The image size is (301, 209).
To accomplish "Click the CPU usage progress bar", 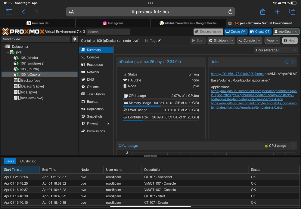I will [x=161, y=99].
